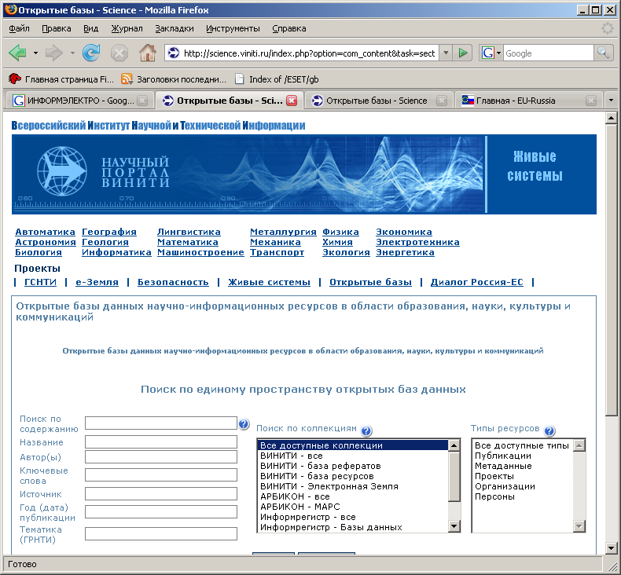
Task: Focus the Название input field
Action: point(161,442)
